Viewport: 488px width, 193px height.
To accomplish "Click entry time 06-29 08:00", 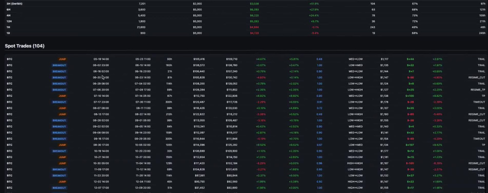I will click(x=101, y=84).
